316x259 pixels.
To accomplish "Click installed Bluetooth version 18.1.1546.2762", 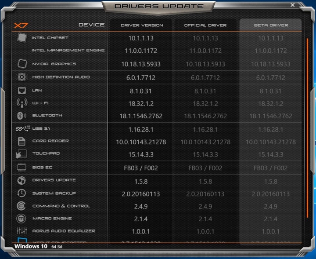I will [x=141, y=116].
